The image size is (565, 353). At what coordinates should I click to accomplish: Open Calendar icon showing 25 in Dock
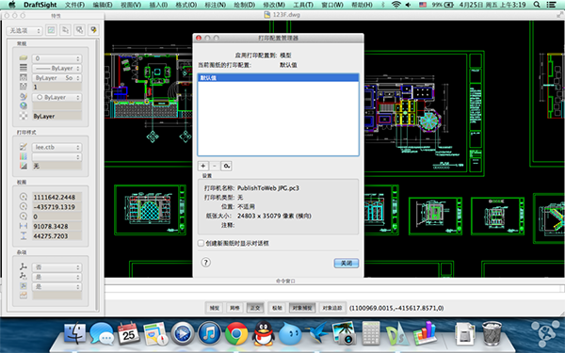pos(129,333)
